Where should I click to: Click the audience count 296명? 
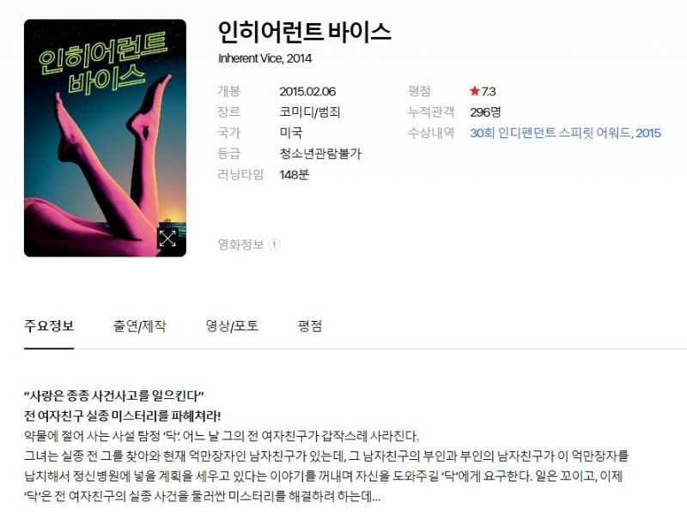485,112
